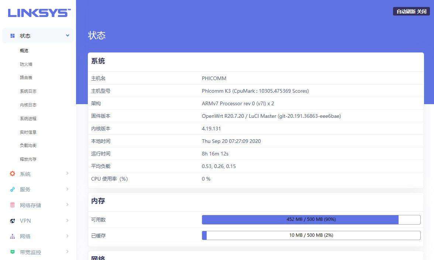The width and height of the screenshot is (434, 260).
Task: Click 释放内存 to free memory
Action: (28, 159)
